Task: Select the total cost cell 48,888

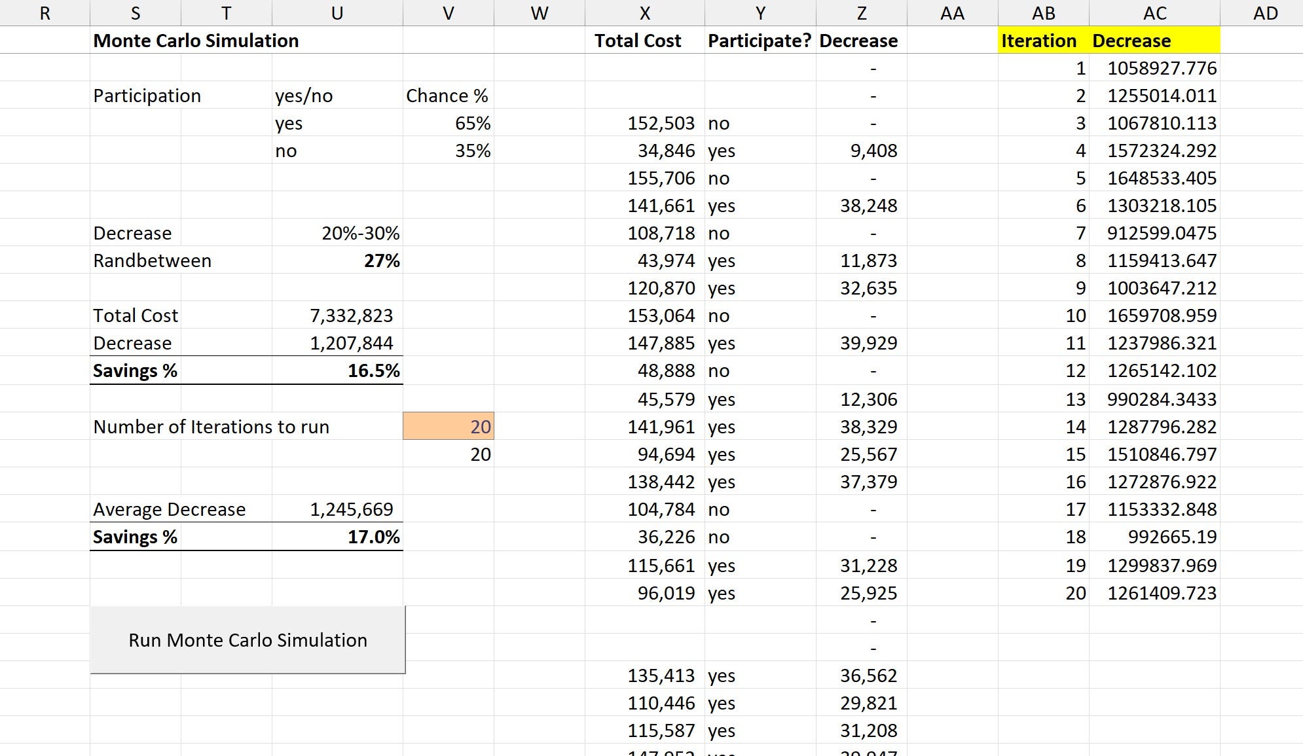Action: pos(645,370)
